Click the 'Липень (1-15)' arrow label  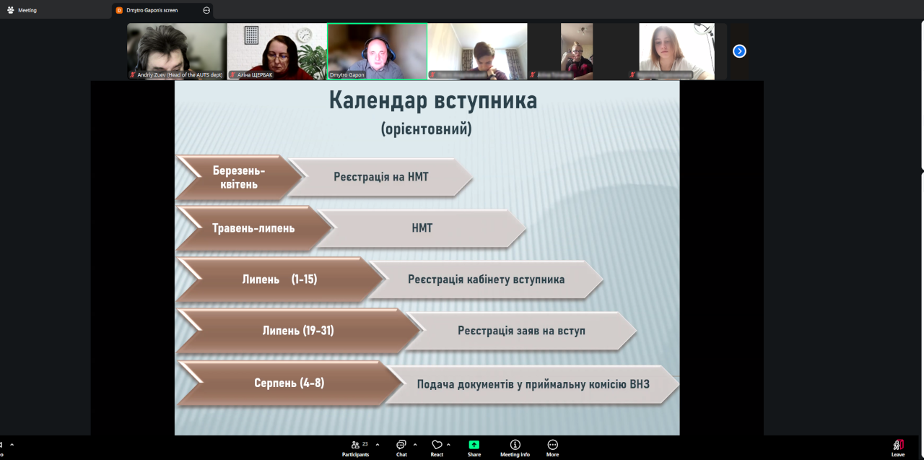[279, 279]
